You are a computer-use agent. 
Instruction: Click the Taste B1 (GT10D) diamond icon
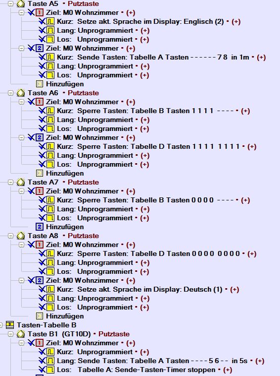pyautogui.click(x=21, y=334)
